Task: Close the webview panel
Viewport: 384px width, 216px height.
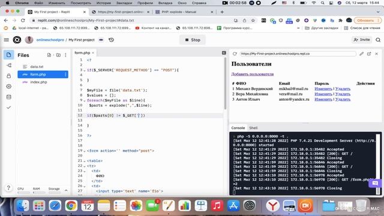Action: pyautogui.click(x=377, y=53)
